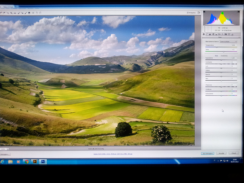Click the Tinta slider handle
This screenshot has width=244, height=183.
tap(224, 51)
